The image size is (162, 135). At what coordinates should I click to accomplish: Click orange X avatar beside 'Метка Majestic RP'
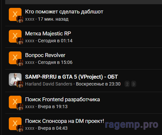click(x=15, y=36)
